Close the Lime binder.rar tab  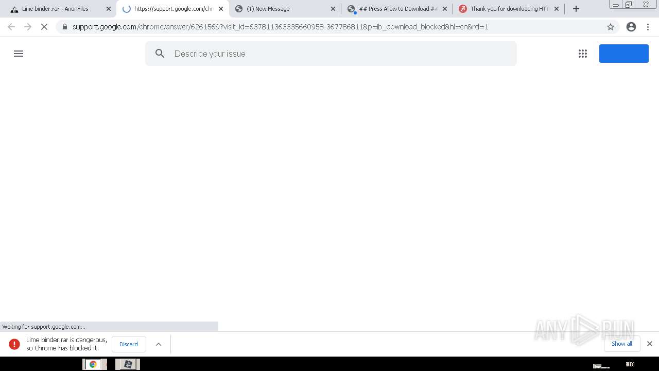109,9
